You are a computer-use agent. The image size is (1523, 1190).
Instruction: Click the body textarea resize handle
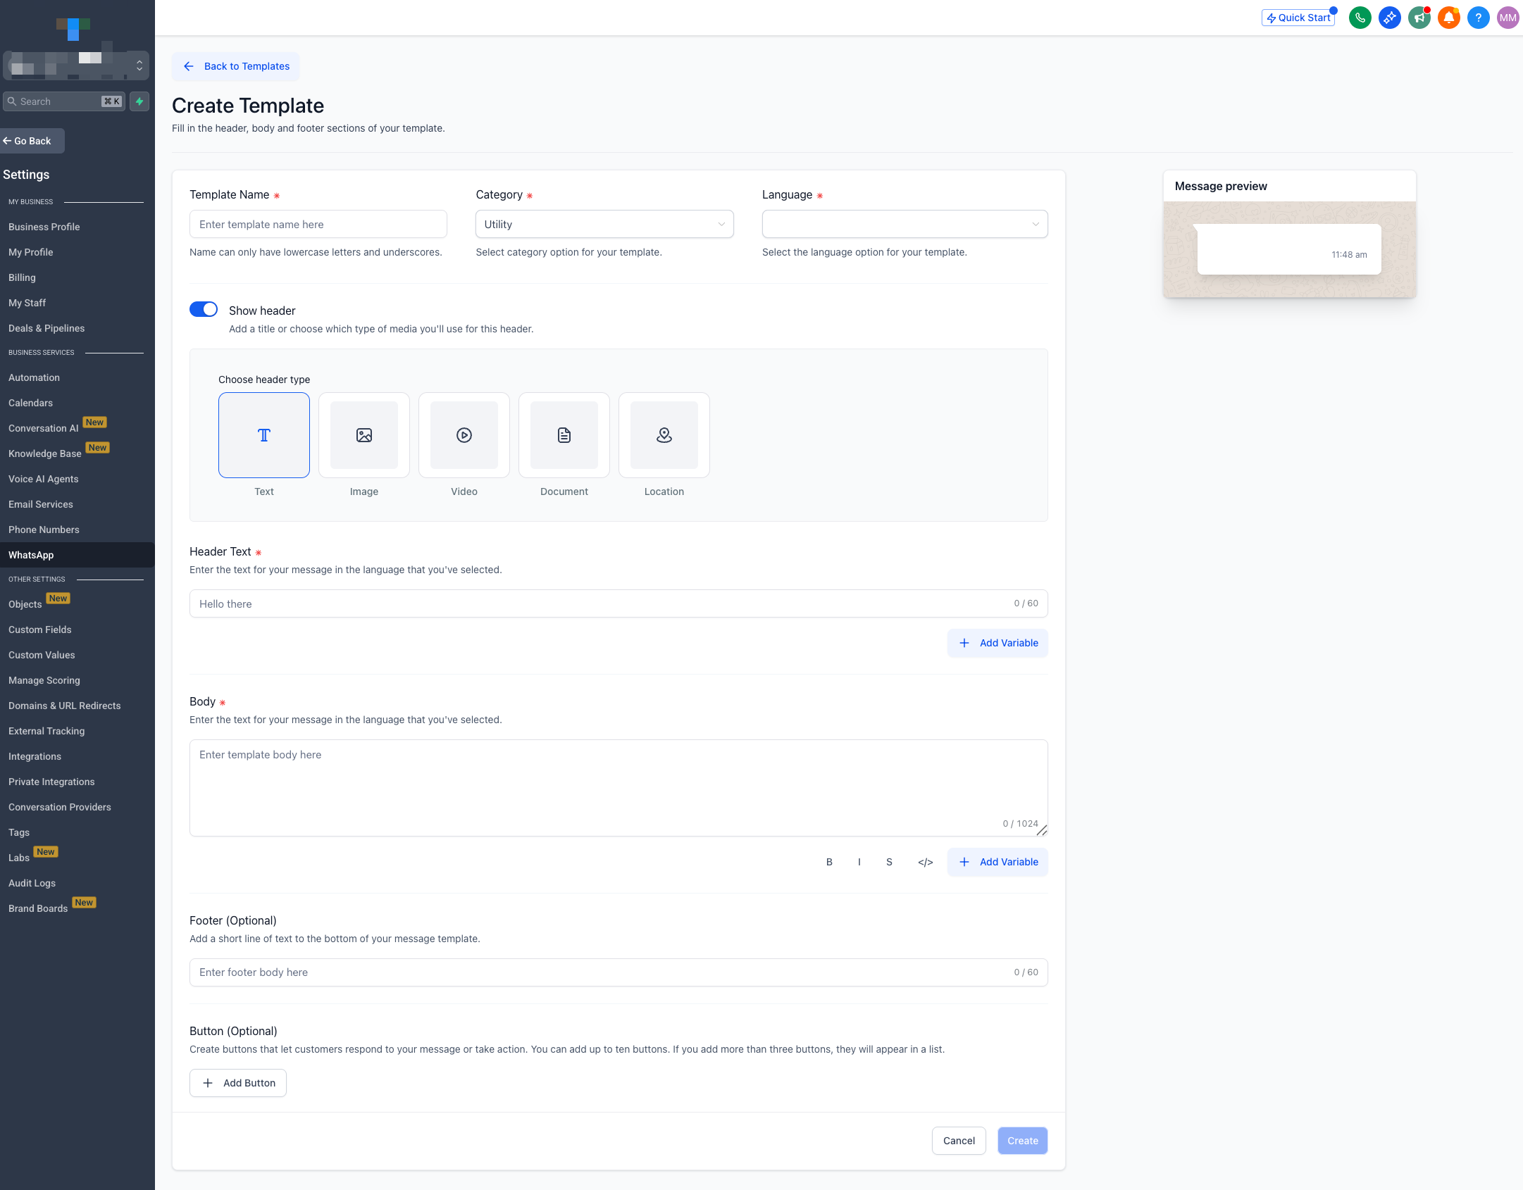pyautogui.click(x=1042, y=831)
